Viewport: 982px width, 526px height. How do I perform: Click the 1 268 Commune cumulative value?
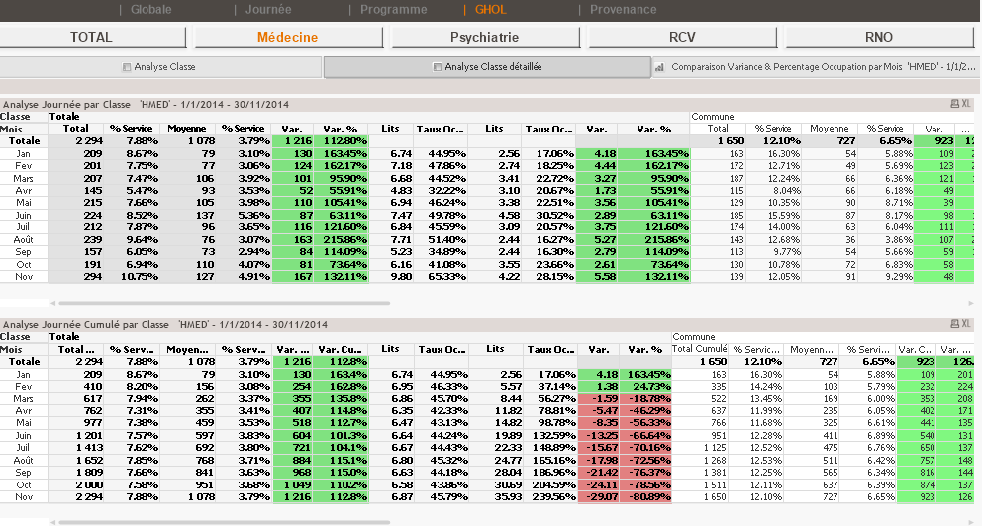tap(700, 461)
